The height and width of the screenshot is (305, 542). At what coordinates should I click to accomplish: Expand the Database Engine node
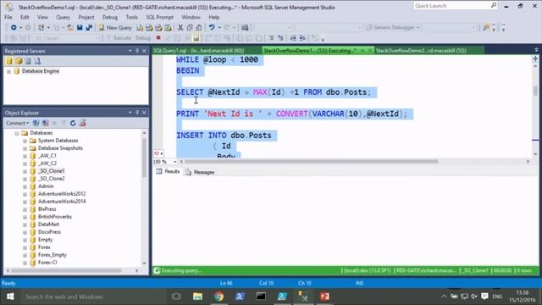(8, 71)
